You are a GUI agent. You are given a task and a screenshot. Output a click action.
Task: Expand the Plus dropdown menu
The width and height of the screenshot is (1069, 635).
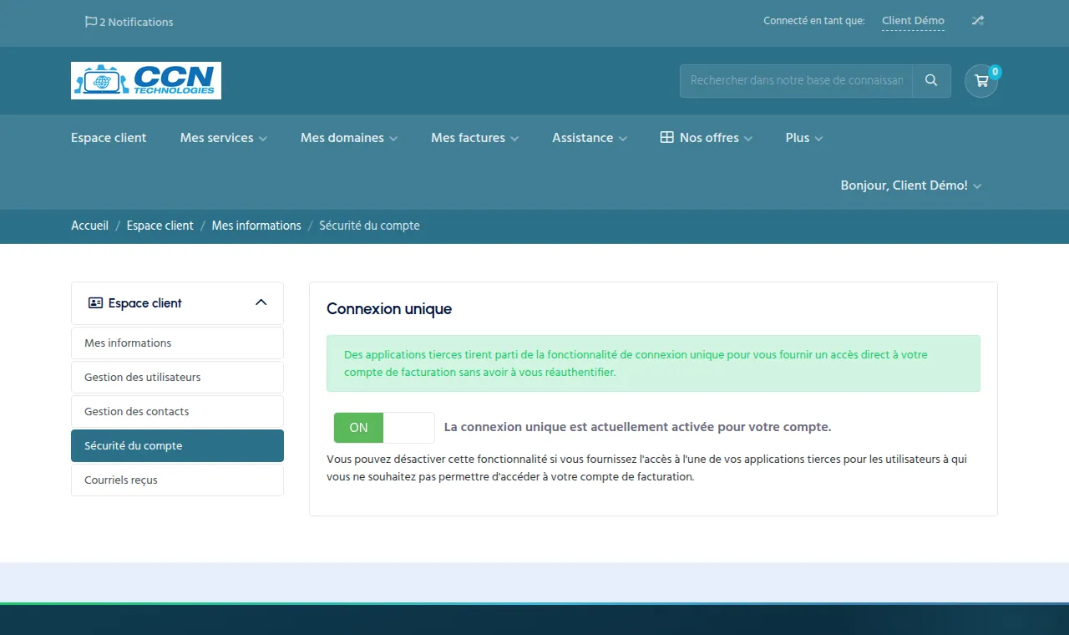804,138
